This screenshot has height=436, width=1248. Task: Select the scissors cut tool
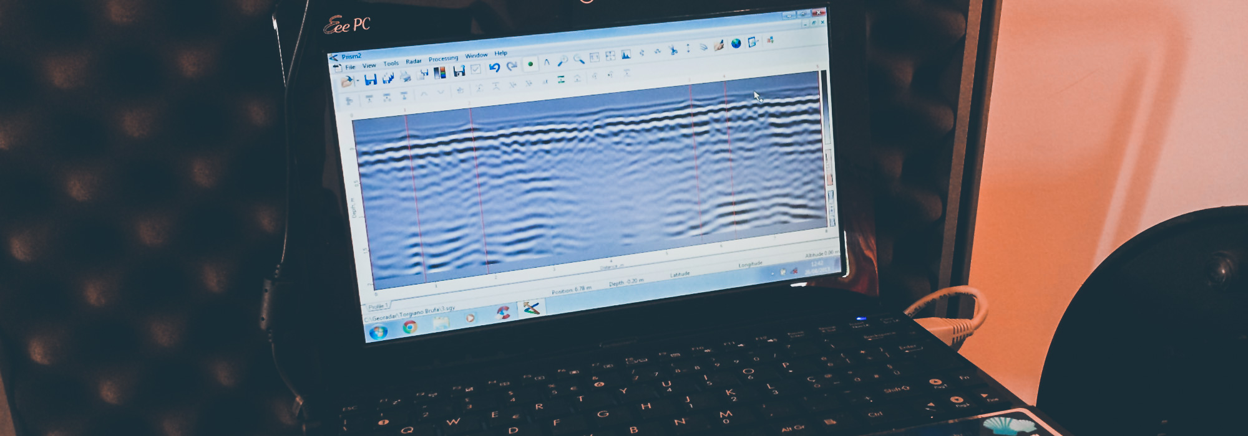(x=673, y=50)
